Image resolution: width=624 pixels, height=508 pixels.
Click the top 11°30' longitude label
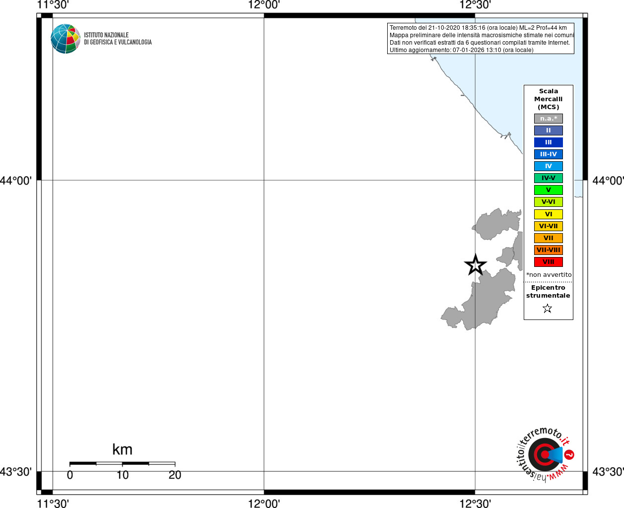53,5
